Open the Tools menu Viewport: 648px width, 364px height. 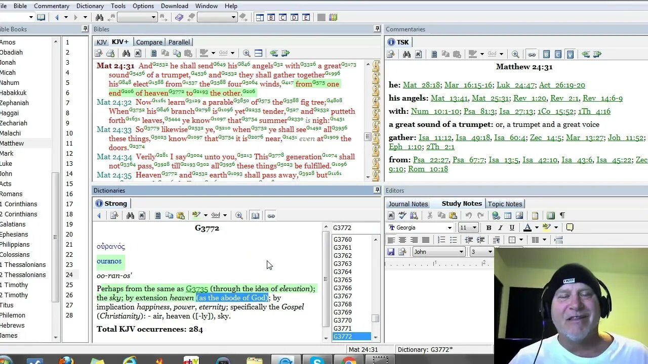118,6
